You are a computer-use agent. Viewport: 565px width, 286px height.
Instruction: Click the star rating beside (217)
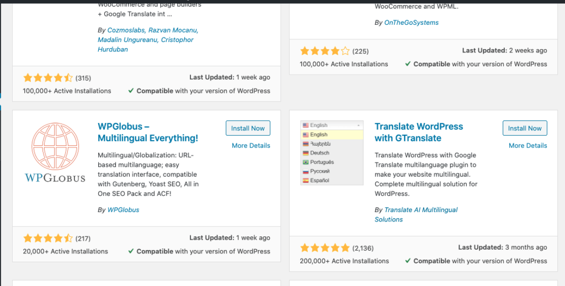[48, 238]
